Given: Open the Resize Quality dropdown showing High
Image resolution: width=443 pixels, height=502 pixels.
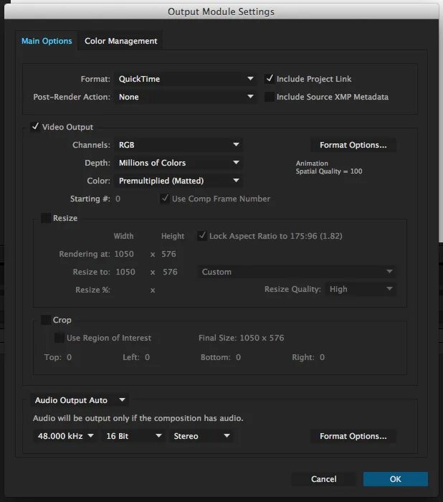Looking at the screenshot, I should 361,289.
